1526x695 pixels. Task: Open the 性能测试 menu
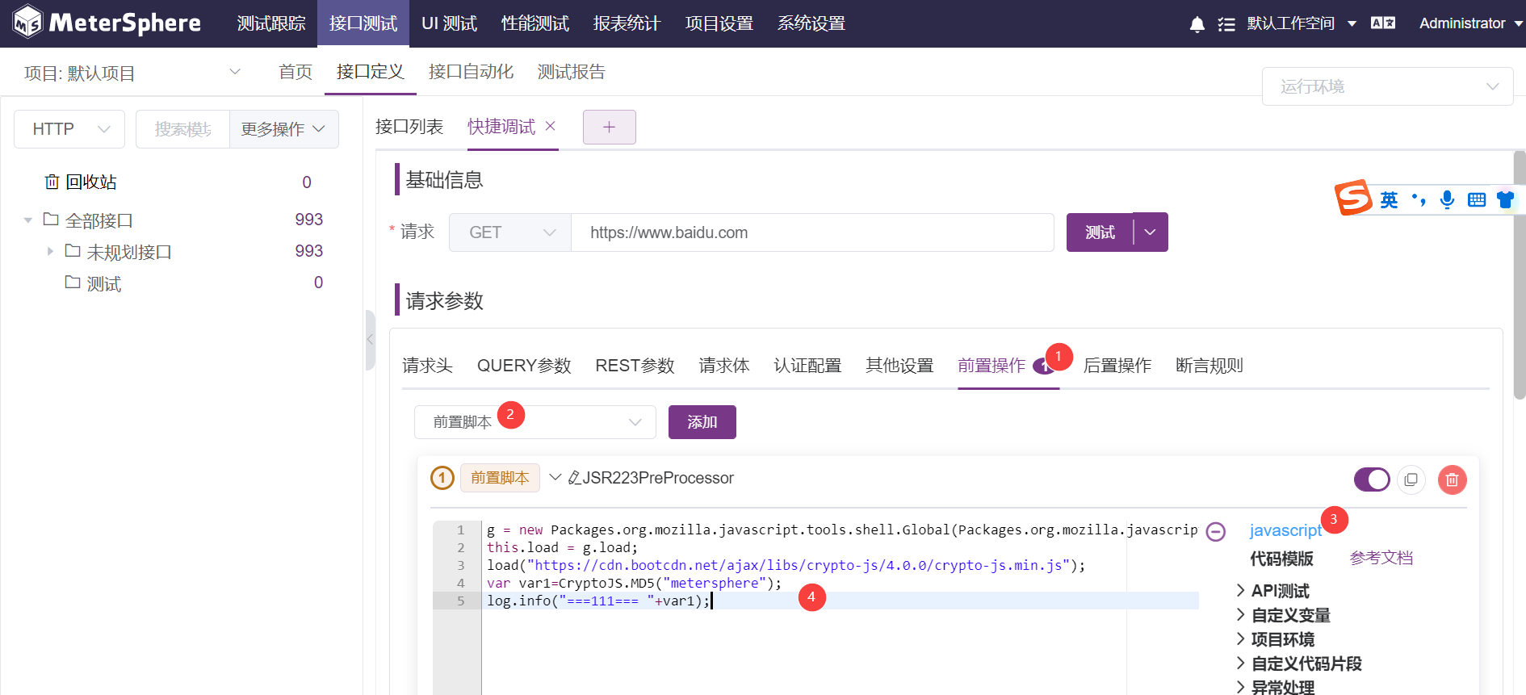tap(535, 23)
